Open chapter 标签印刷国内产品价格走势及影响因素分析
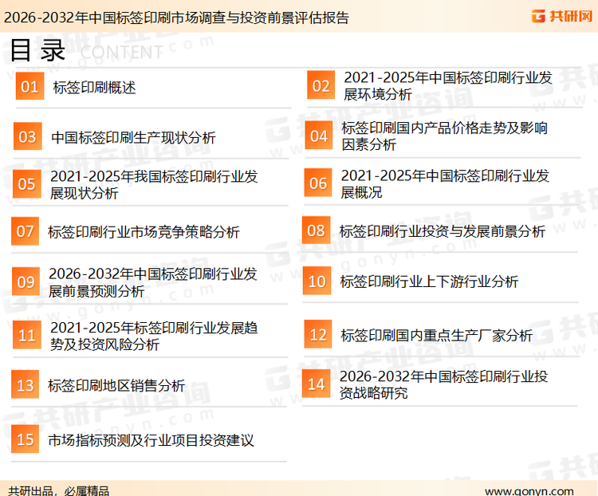Viewport: 598px width, 496px height. [x=445, y=136]
